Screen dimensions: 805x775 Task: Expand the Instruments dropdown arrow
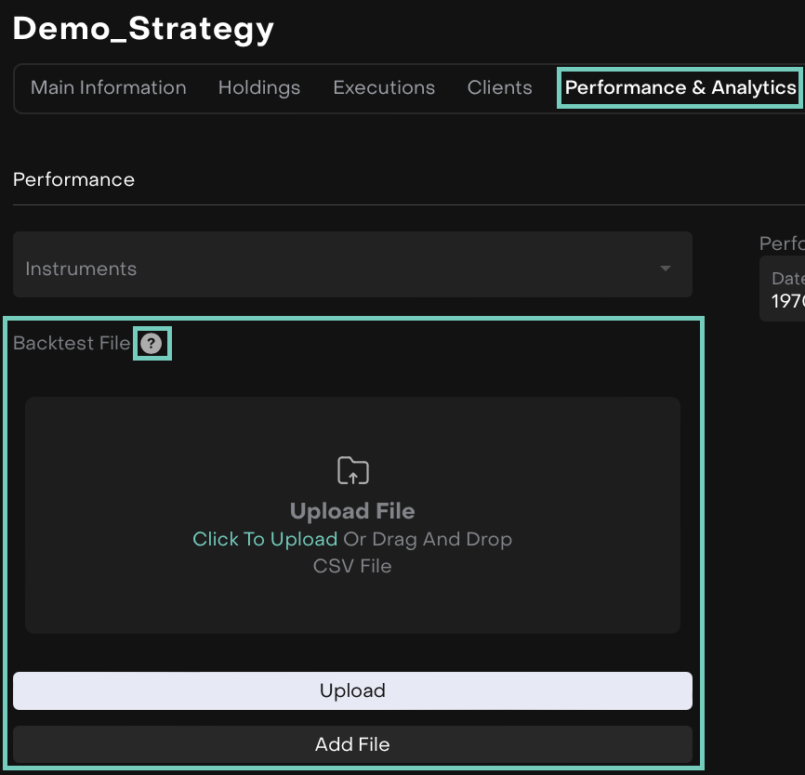coord(665,269)
